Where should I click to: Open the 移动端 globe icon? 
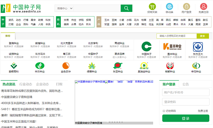click(169, 7)
